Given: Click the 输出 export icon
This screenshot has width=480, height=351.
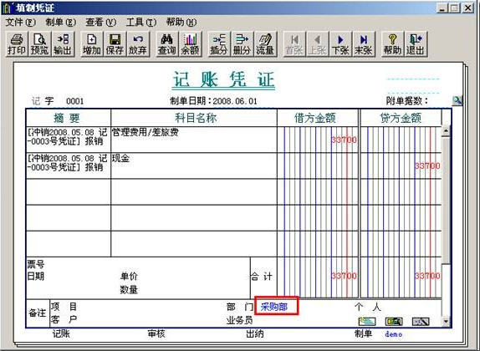Looking at the screenshot, I should [63, 44].
